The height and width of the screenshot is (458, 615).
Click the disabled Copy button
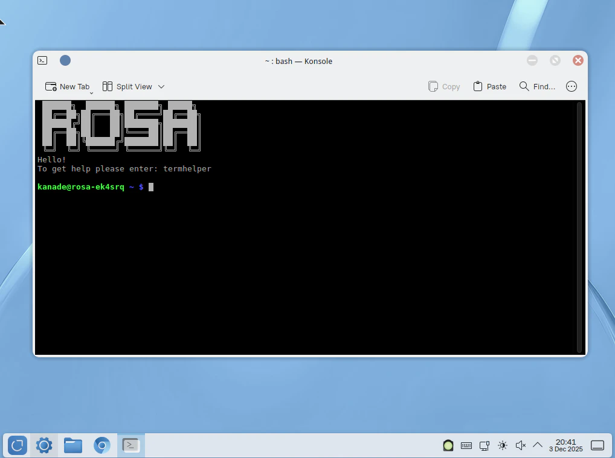point(444,86)
